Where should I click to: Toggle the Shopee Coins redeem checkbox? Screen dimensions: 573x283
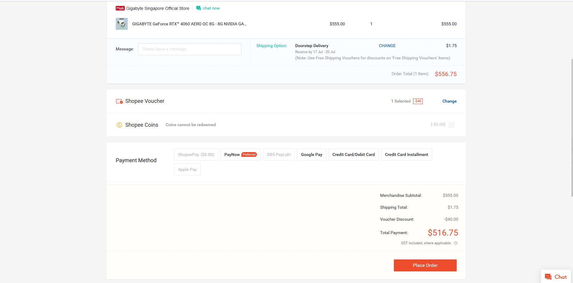tap(452, 125)
